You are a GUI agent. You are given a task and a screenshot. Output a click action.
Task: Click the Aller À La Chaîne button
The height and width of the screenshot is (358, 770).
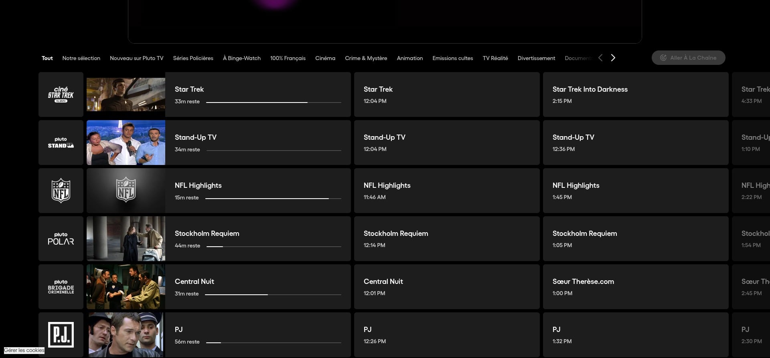click(688, 58)
